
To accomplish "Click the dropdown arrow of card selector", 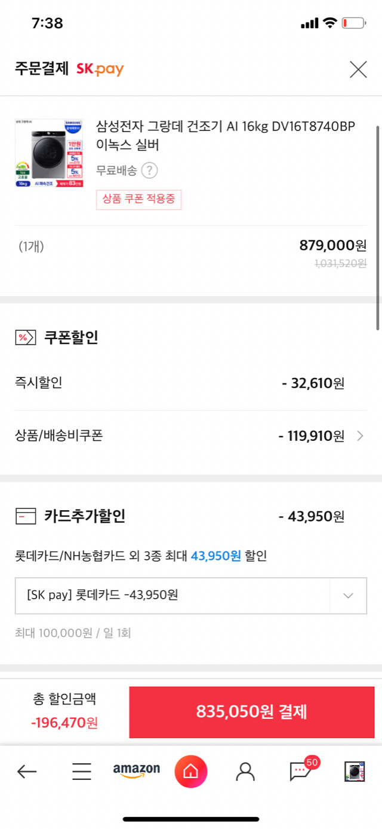I will [x=349, y=595].
